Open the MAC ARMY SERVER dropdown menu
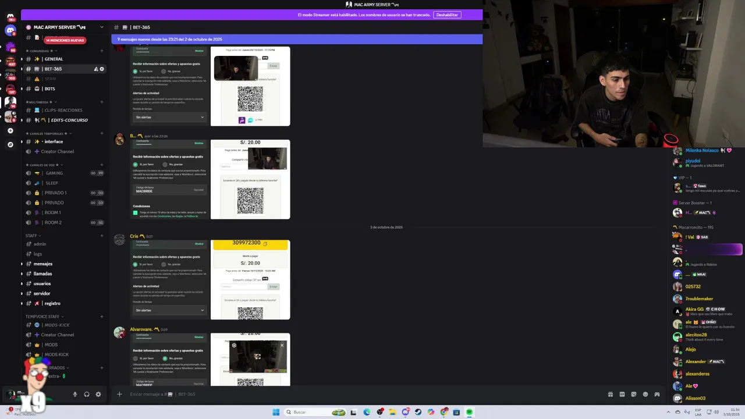This screenshot has width=745, height=419. [x=102, y=27]
